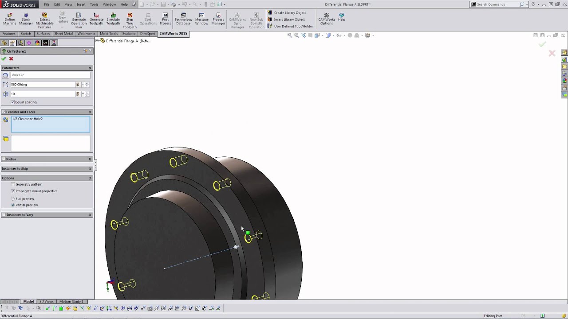Switch to the Motion Study 1 tab
This screenshot has height=319, width=568.
[x=71, y=302]
